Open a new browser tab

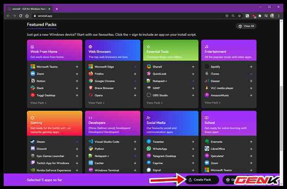pos(57,9)
